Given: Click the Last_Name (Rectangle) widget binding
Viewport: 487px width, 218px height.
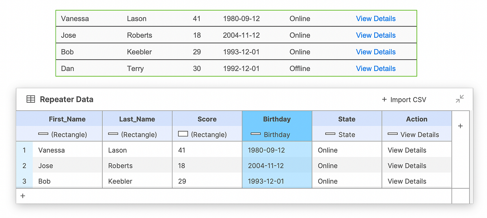Looking at the screenshot, I should pyautogui.click(x=137, y=134).
